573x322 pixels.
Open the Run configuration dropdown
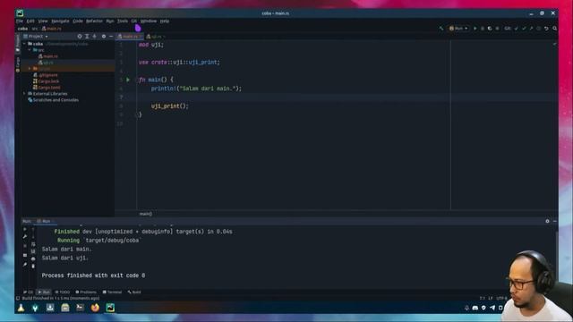point(459,29)
